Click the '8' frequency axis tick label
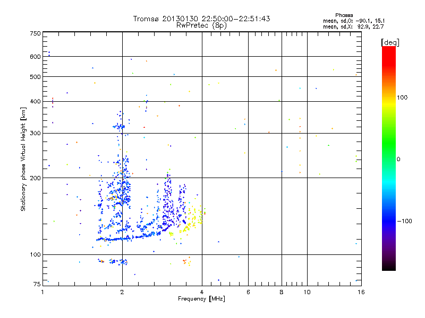The width and height of the screenshot is (425, 318). click(x=282, y=292)
